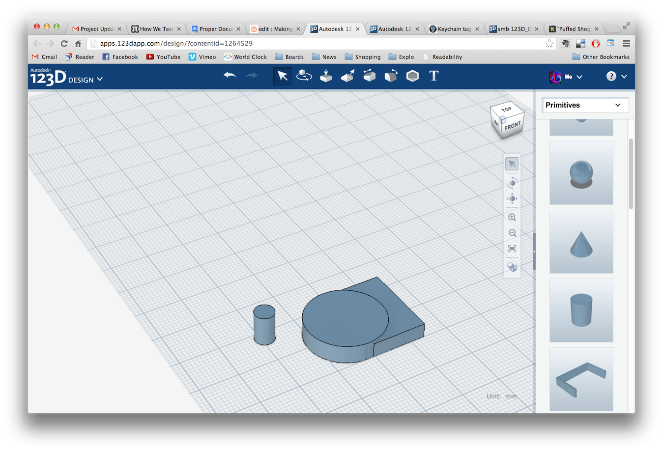Image resolution: width=663 pixels, height=452 pixels.
Task: Open the Vimeo bookmark
Action: pyautogui.click(x=202, y=57)
